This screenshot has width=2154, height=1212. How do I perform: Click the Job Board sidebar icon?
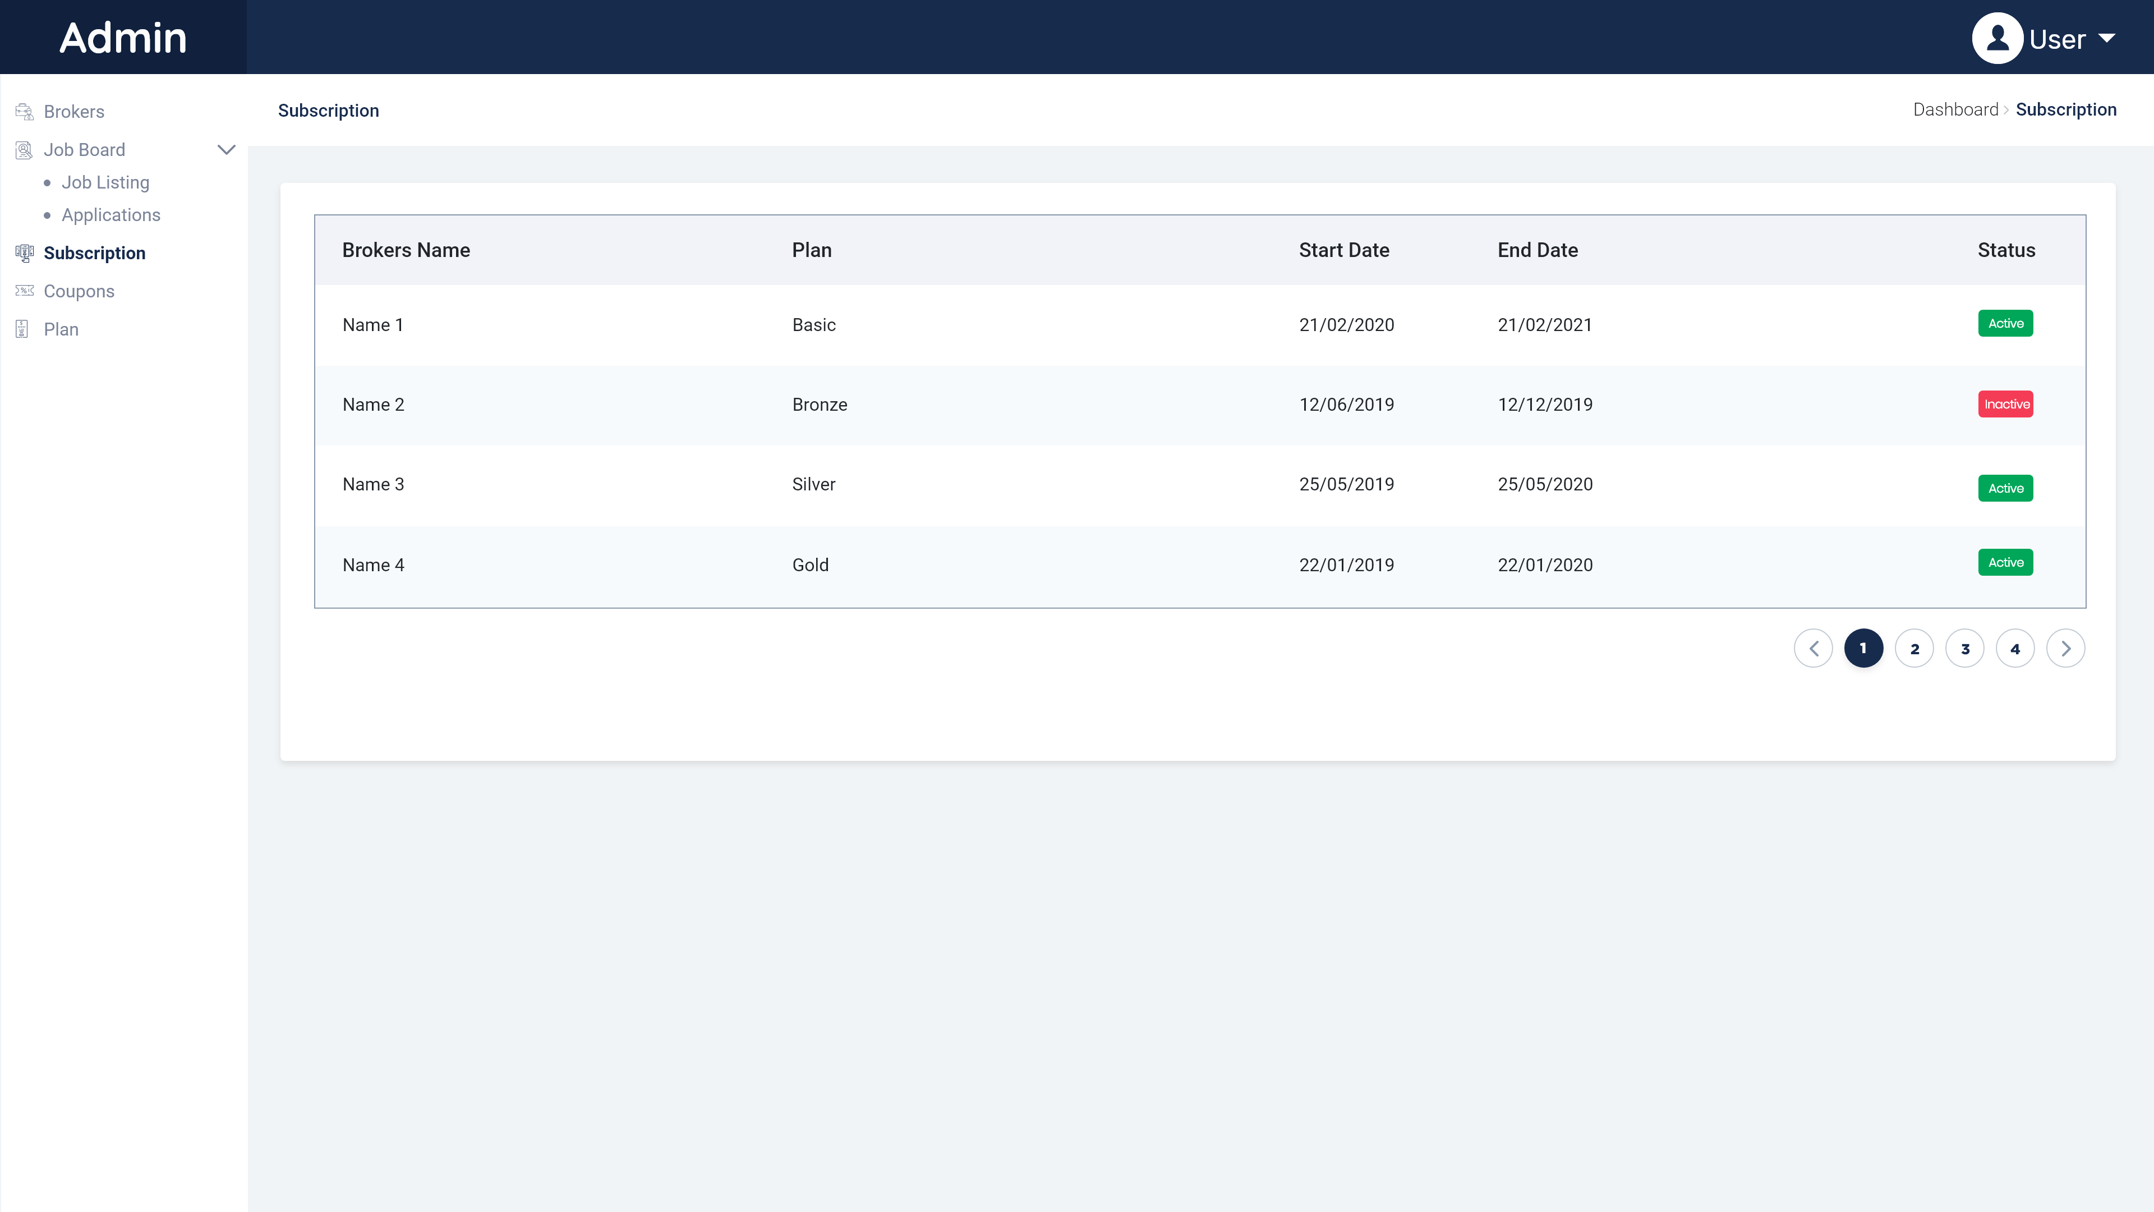coord(24,150)
